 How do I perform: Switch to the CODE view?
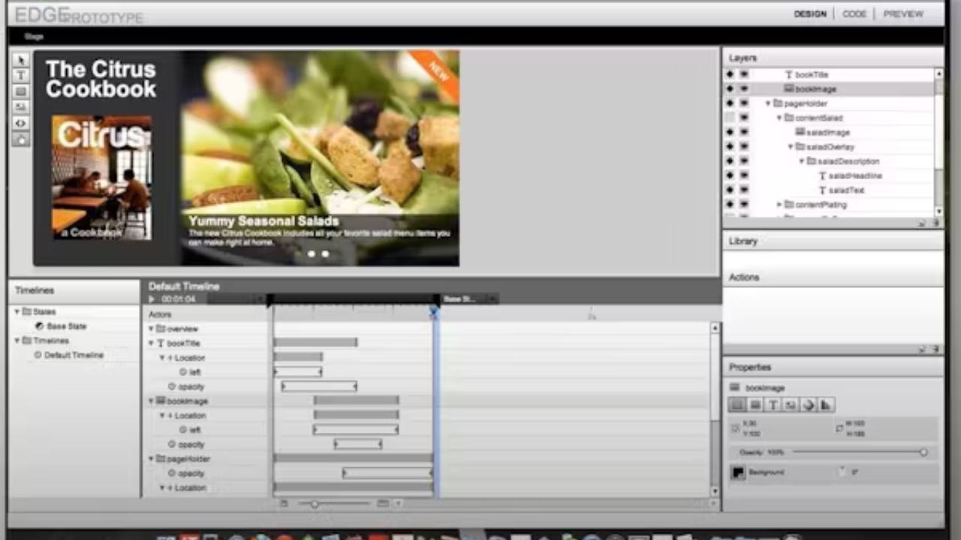click(x=854, y=14)
